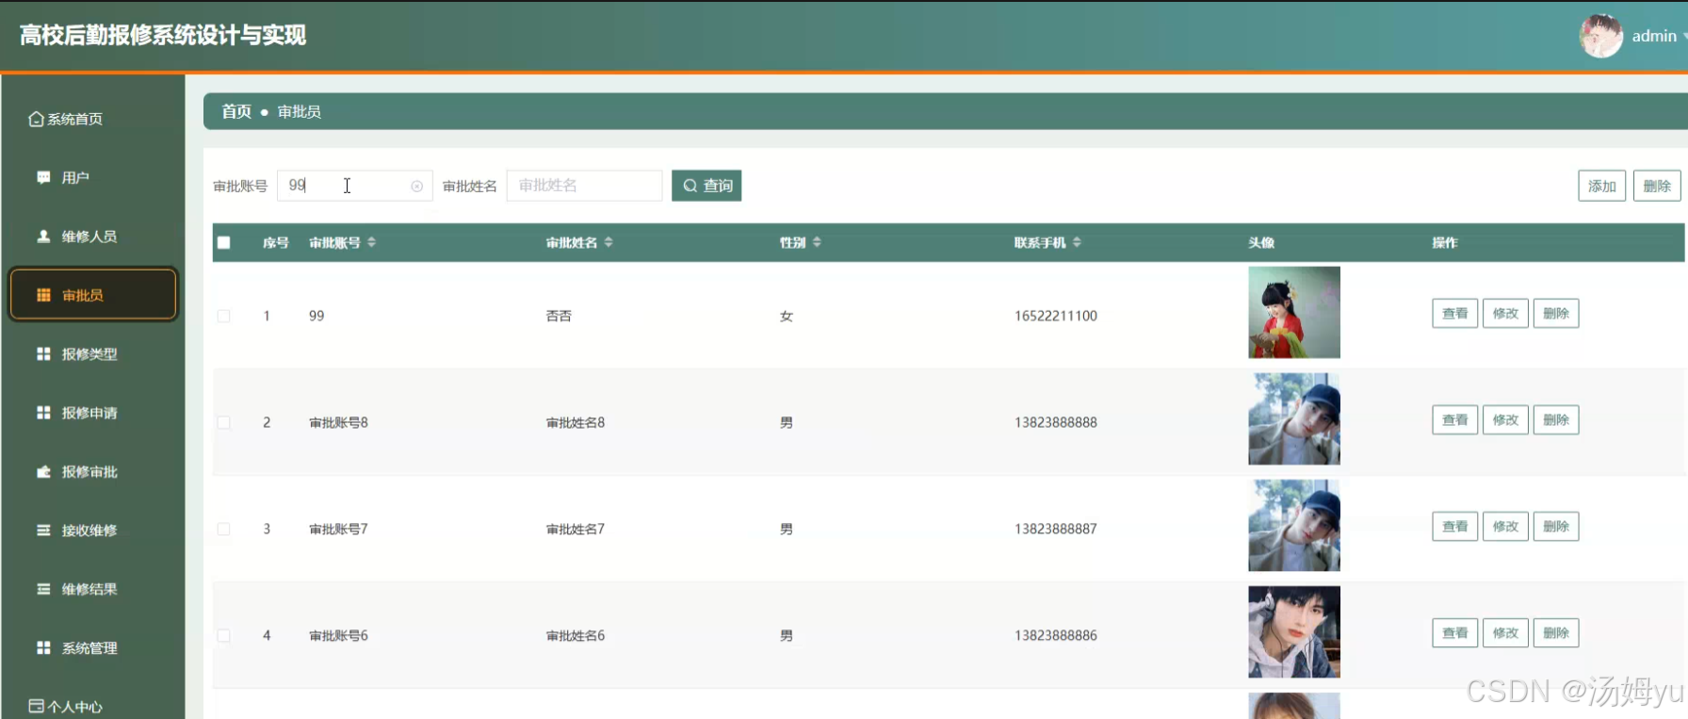Check the checkbox for 审批账号7 row

click(223, 529)
